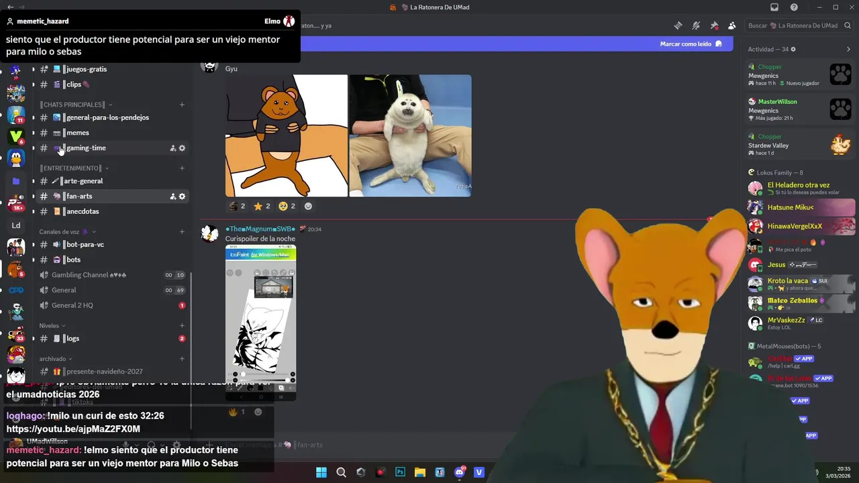
Task: Open El Heladero otra vez profile
Action: click(x=802, y=188)
